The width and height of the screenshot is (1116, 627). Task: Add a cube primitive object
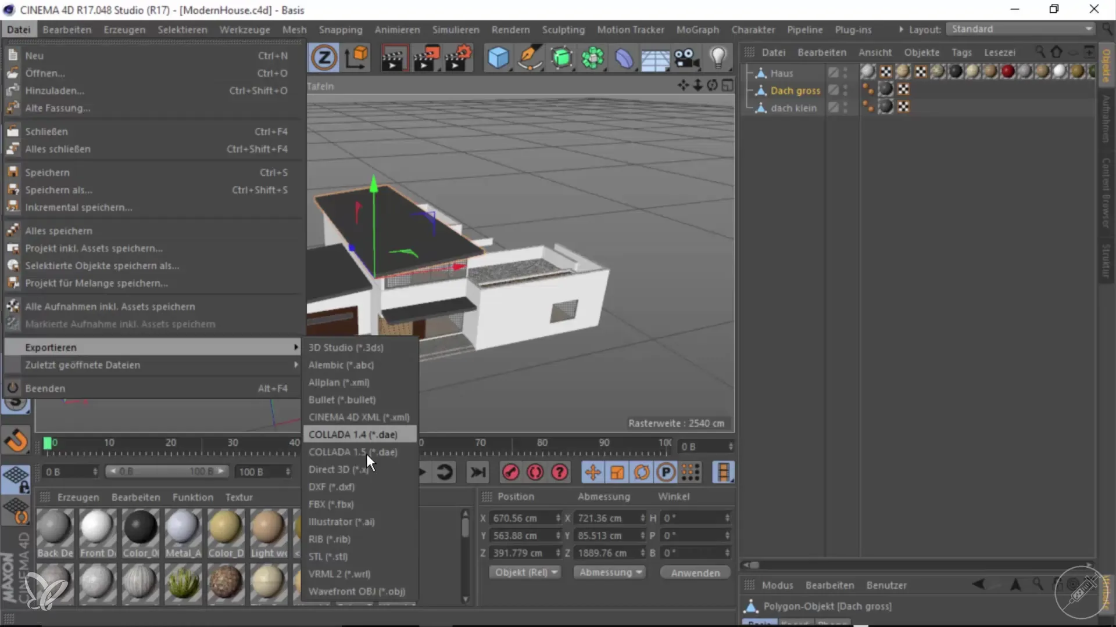pyautogui.click(x=498, y=58)
